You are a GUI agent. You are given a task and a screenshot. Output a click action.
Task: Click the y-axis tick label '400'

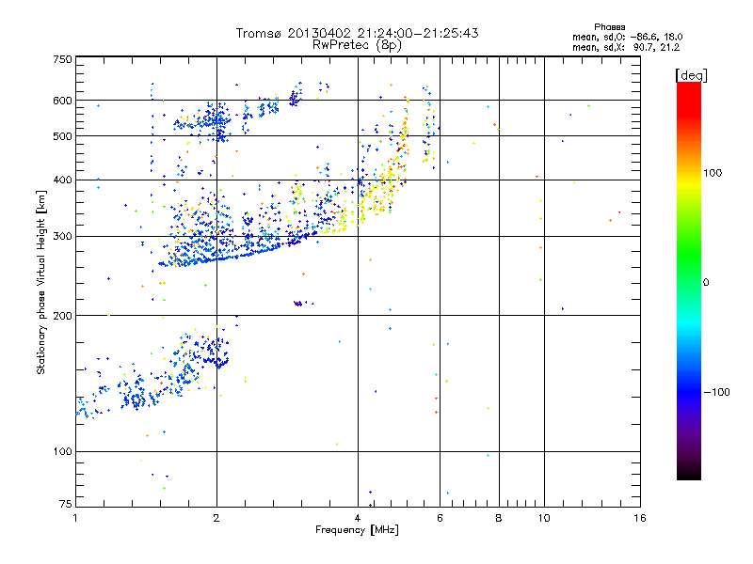pyautogui.click(x=63, y=180)
